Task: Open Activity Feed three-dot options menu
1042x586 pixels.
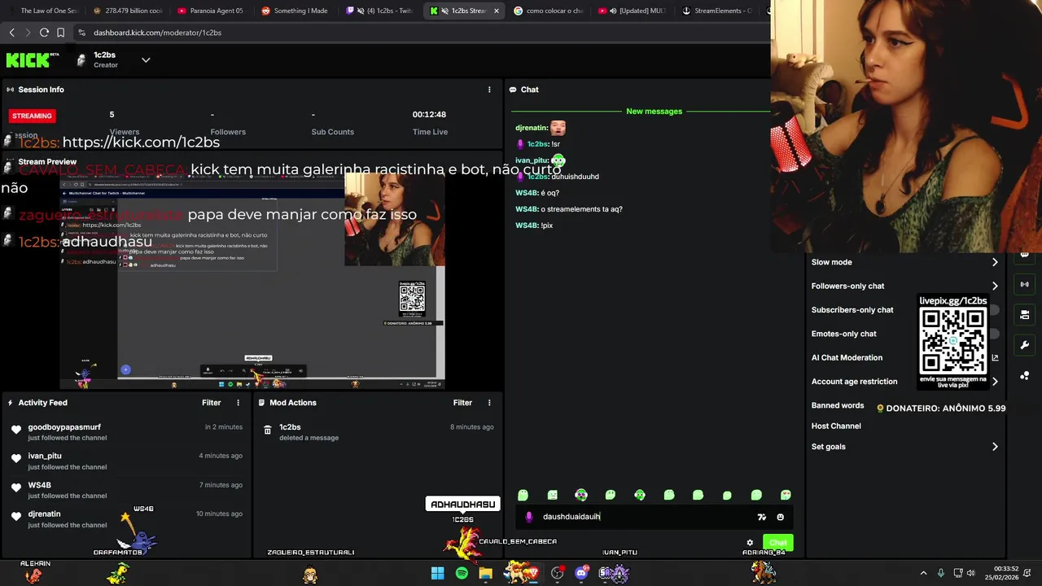Action: tap(239, 403)
